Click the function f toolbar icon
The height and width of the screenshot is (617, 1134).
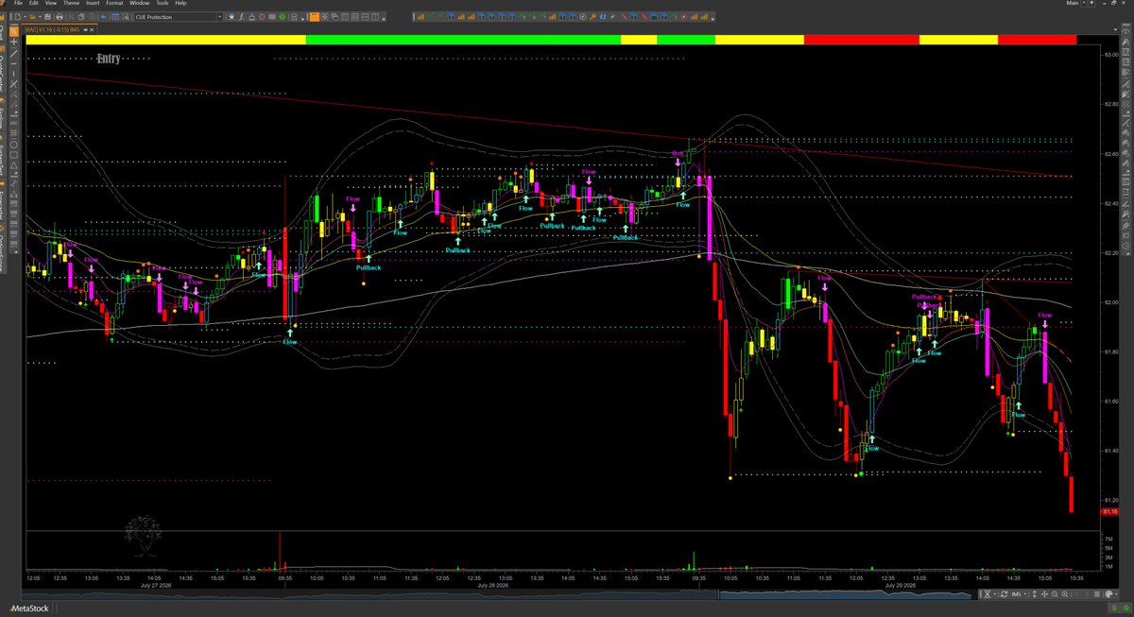pos(241,17)
